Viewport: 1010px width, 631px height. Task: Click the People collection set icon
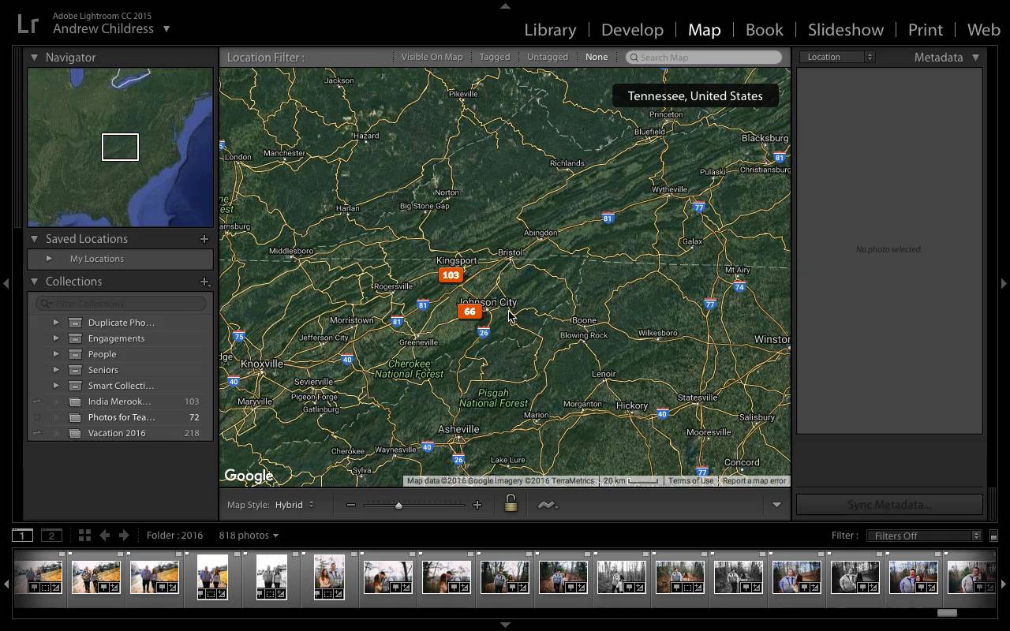[75, 354]
